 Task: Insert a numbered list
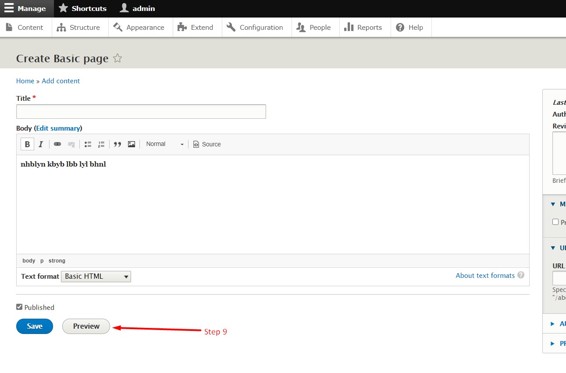101,144
